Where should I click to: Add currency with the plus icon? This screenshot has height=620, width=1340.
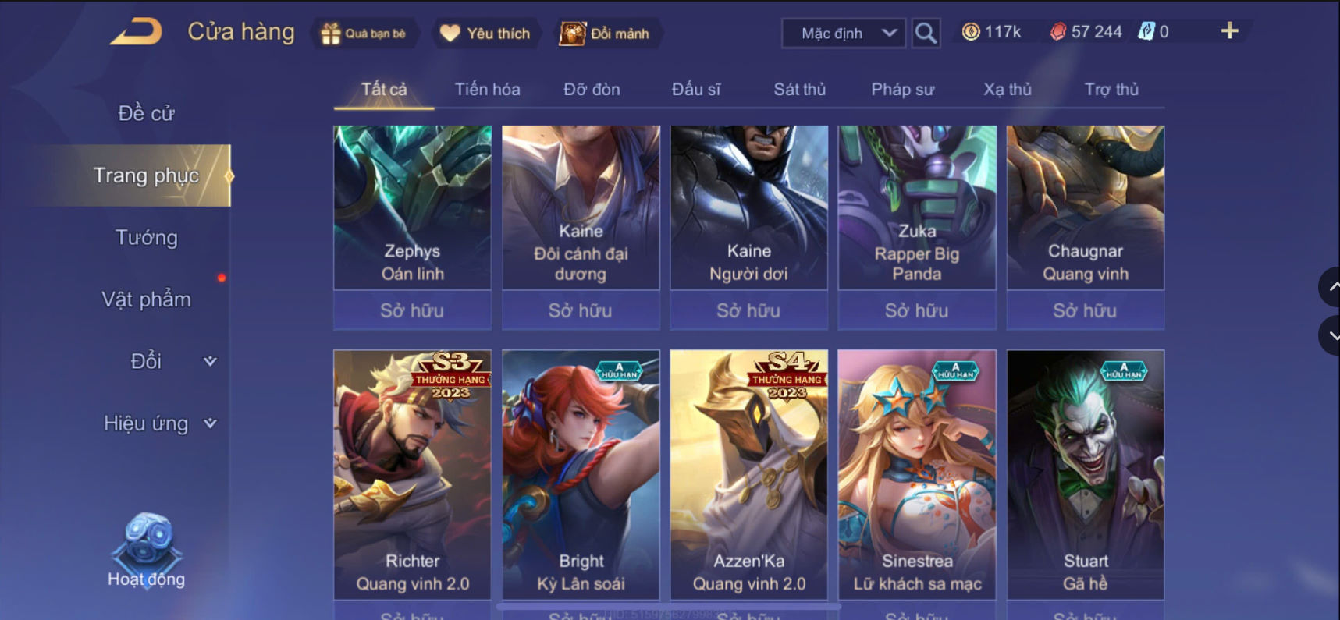pyautogui.click(x=1229, y=30)
